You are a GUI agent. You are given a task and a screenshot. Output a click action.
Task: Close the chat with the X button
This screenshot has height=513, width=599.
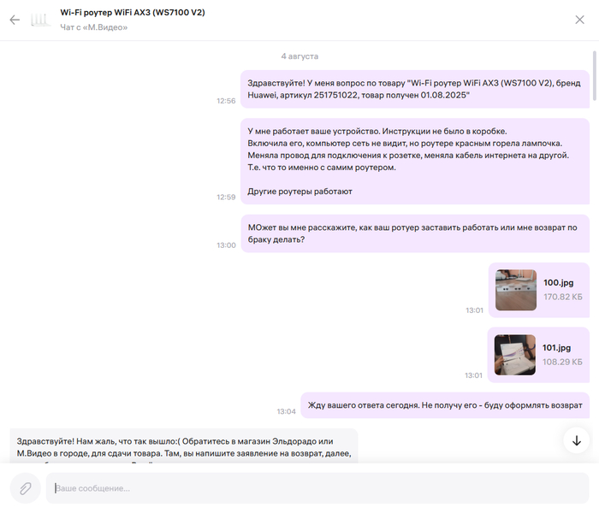[579, 20]
